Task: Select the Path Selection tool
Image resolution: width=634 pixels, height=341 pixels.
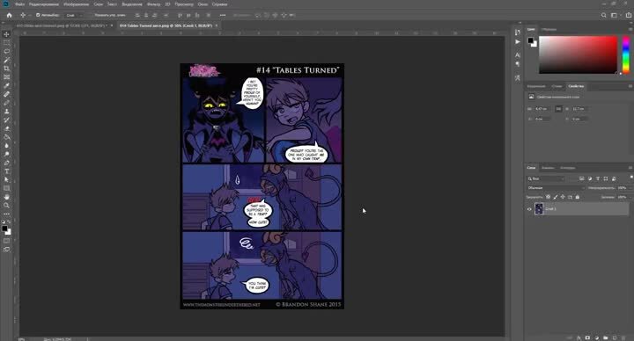Action: 6,180
